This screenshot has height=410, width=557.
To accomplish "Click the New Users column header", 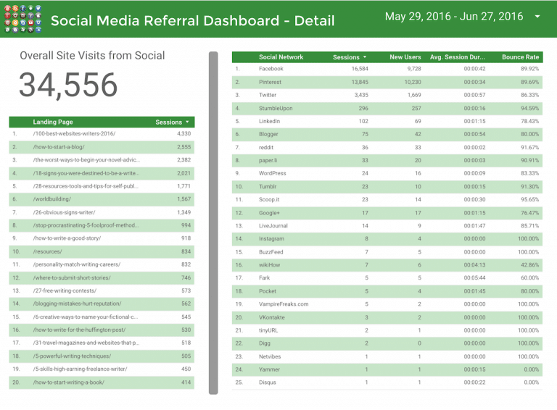I will (x=405, y=57).
